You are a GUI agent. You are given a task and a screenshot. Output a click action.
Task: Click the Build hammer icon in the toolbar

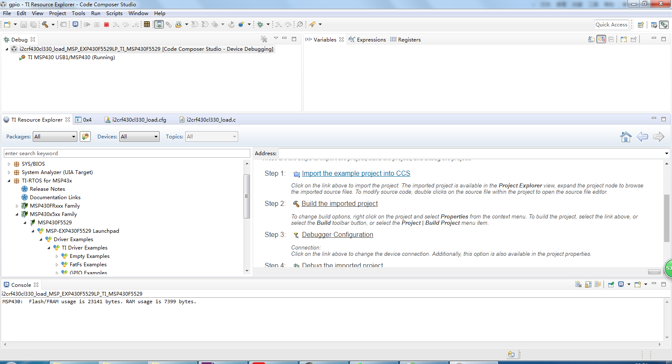pyautogui.click(x=45, y=25)
